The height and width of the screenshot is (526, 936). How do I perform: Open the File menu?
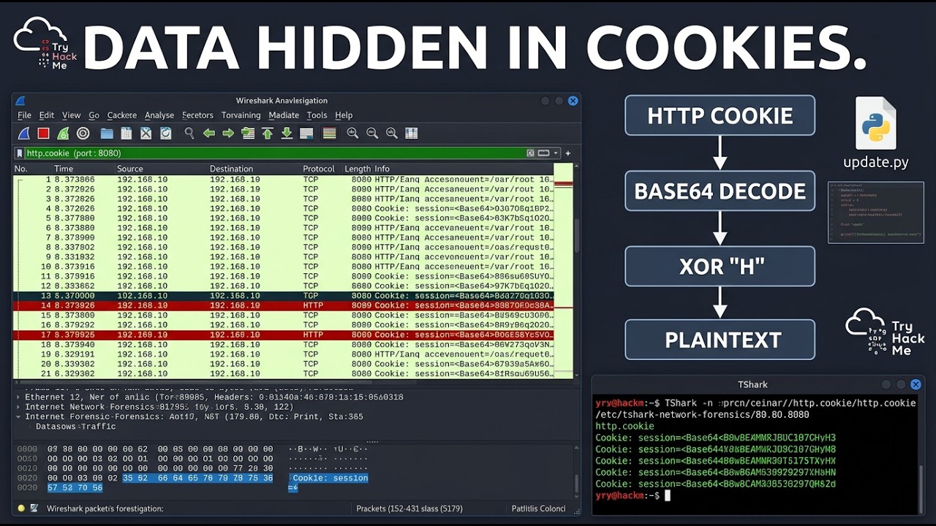(24, 115)
